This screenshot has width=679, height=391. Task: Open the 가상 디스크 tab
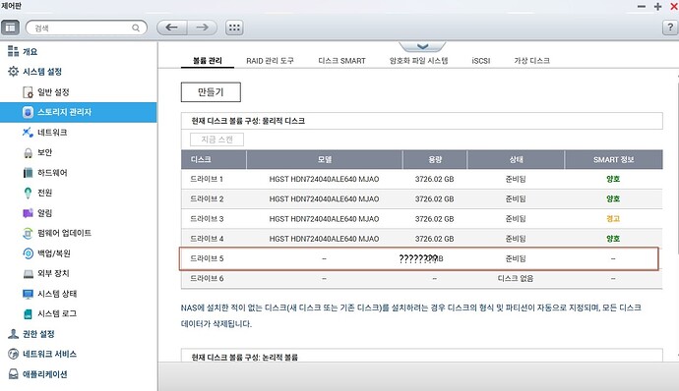point(531,61)
